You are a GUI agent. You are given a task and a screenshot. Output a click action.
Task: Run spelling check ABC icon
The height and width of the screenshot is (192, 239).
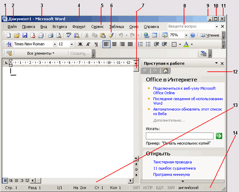pos(69,35)
